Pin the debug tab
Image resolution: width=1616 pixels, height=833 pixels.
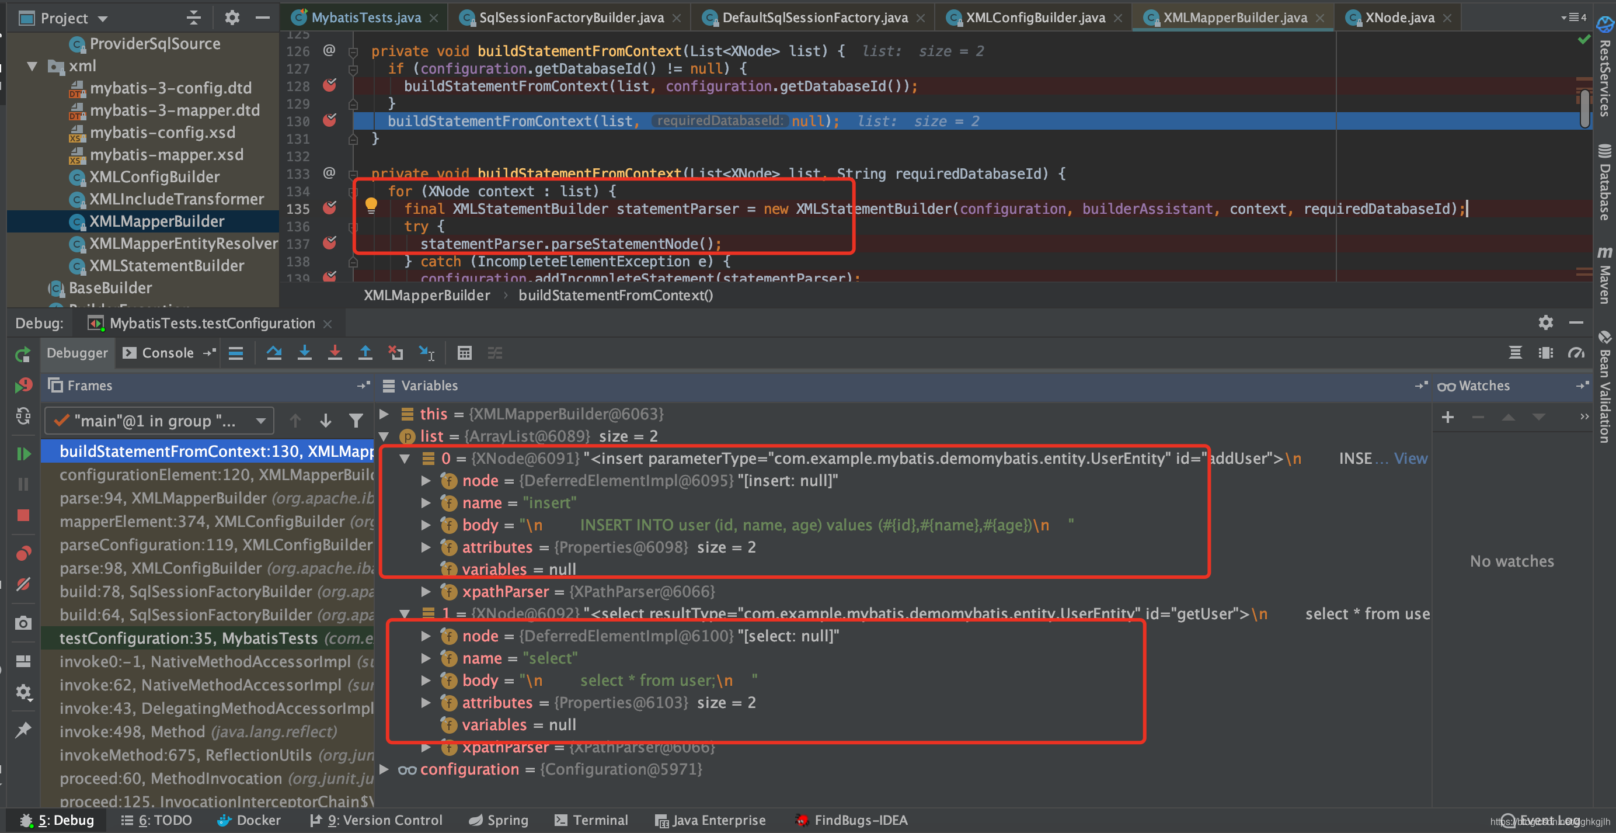click(23, 730)
